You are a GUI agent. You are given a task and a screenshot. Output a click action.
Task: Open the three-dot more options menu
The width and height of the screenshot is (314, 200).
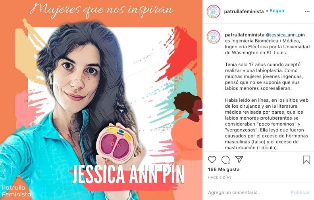307,12
